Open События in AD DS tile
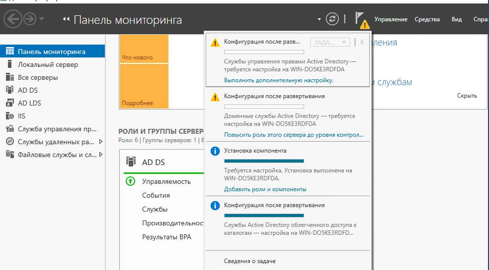Viewport: 489px width, 270px height. click(x=156, y=195)
